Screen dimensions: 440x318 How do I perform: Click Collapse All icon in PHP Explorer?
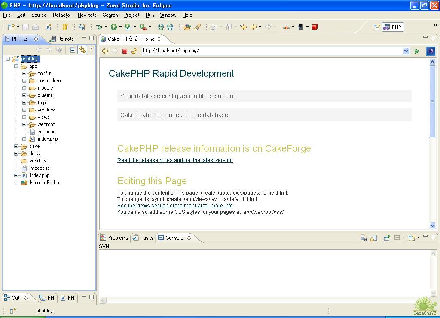click(72, 50)
